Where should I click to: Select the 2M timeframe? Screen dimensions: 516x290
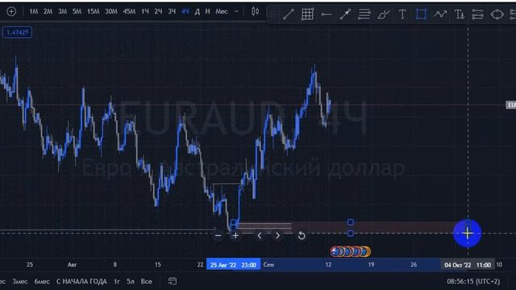48,12
